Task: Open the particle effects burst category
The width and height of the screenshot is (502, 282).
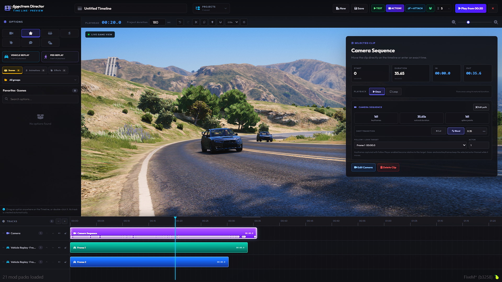Action: pyautogui.click(x=11, y=43)
